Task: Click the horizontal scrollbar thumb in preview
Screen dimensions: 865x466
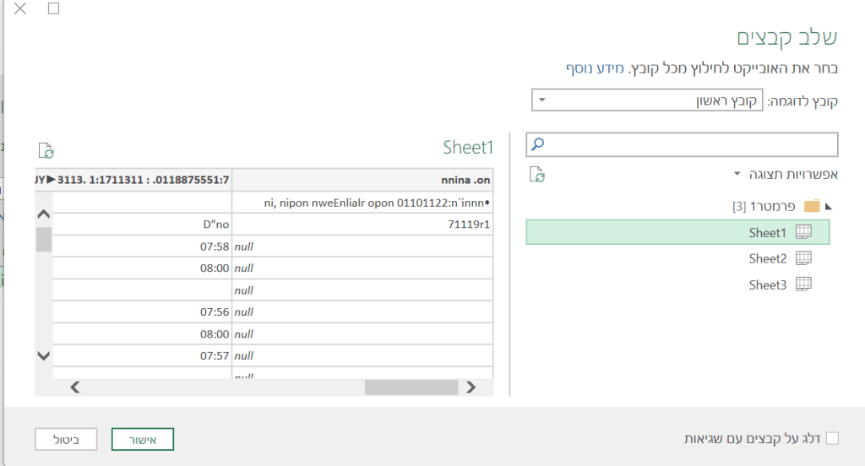Action: (411, 387)
